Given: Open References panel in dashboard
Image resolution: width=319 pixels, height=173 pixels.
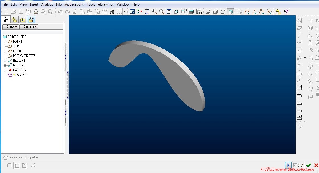Looking at the screenshot, I should tap(16, 157).
